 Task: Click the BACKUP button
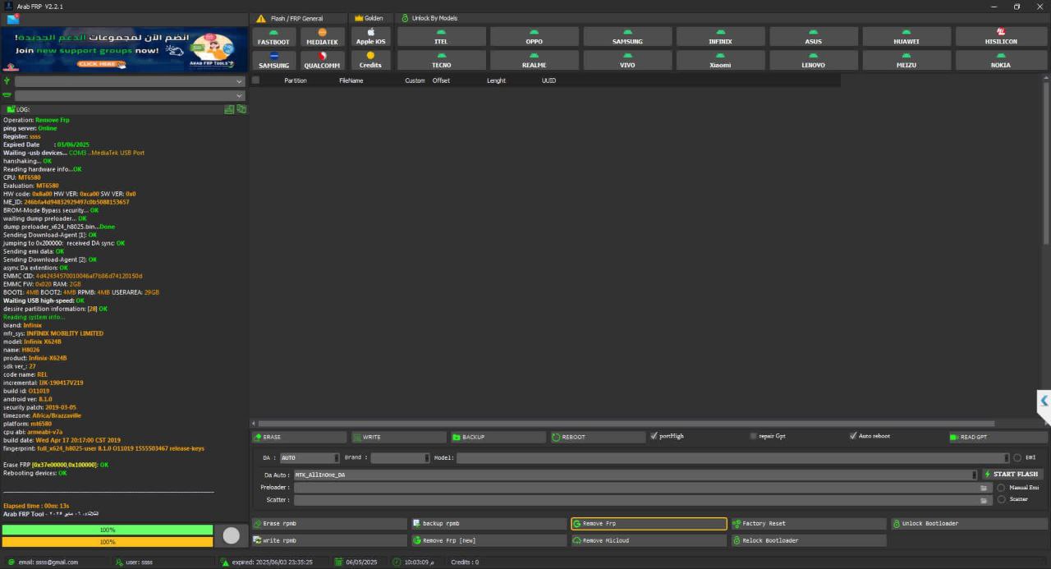[498, 437]
